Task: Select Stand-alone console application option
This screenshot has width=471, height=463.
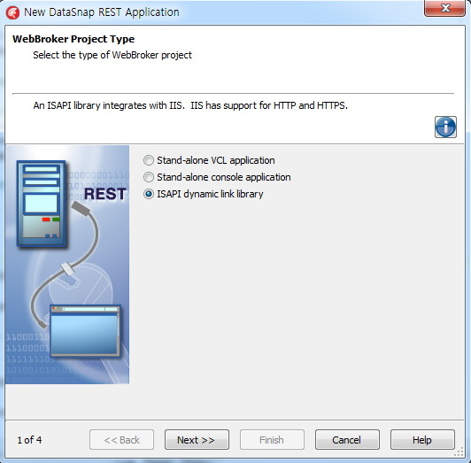Action: click(x=217, y=177)
